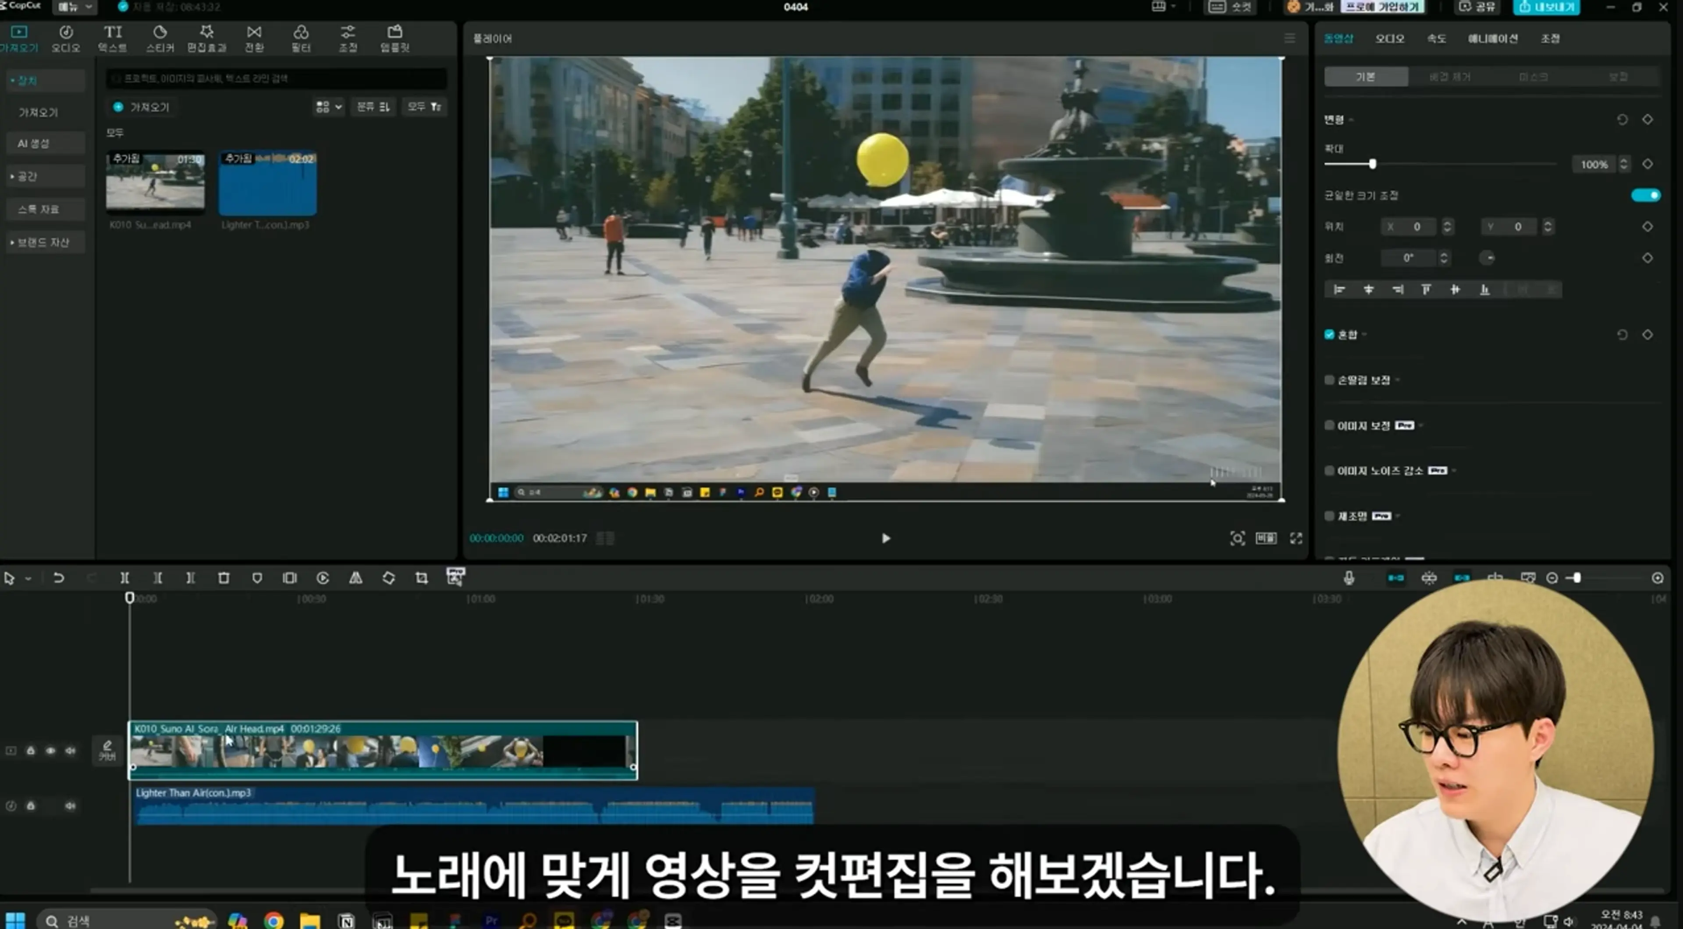Viewport: 1683px width, 929px height.
Task: Reverse the clip with the reverse-play icon
Action: click(323, 578)
